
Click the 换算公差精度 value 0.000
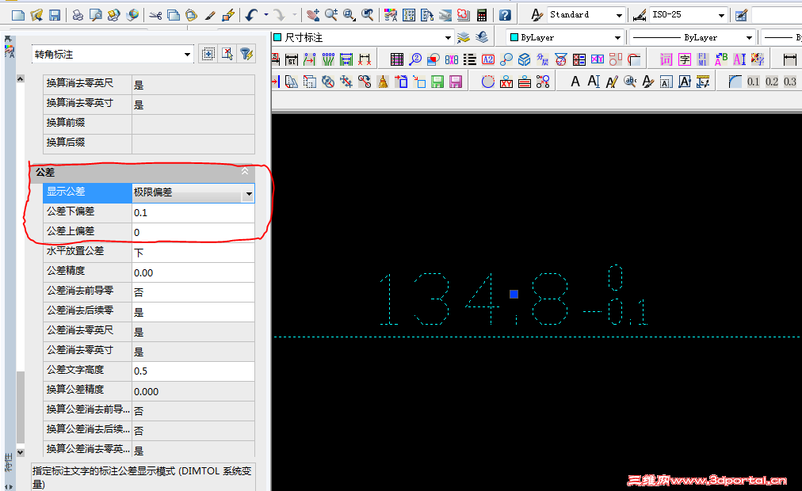click(193, 391)
